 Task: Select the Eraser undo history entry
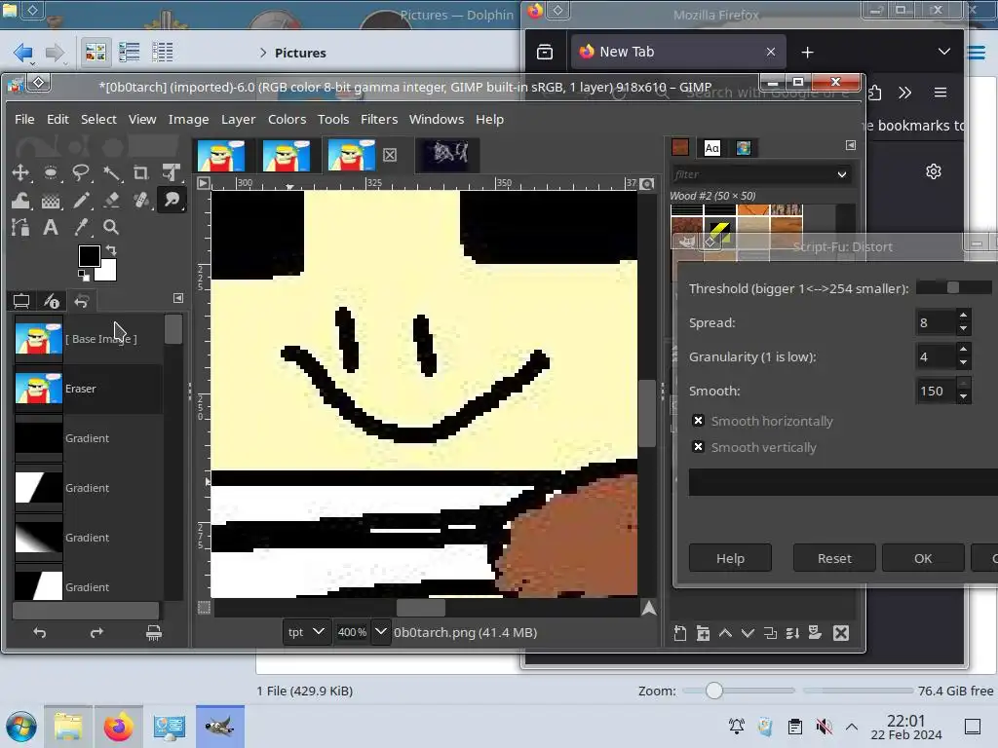[88, 389]
